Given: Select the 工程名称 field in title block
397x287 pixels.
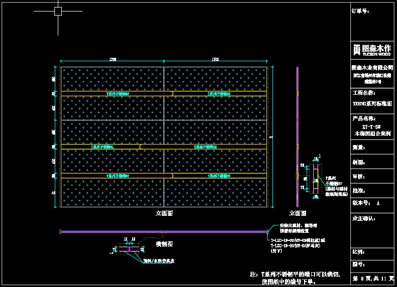Looking at the screenshot, I should (364, 93).
